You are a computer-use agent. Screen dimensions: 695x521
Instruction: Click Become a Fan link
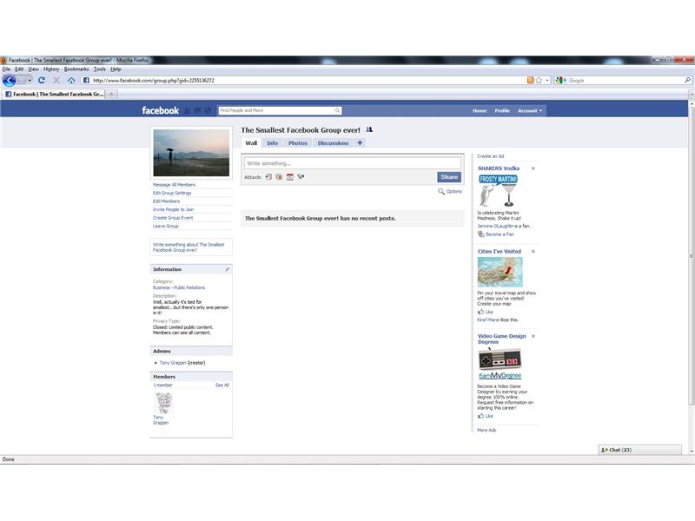[x=500, y=234]
